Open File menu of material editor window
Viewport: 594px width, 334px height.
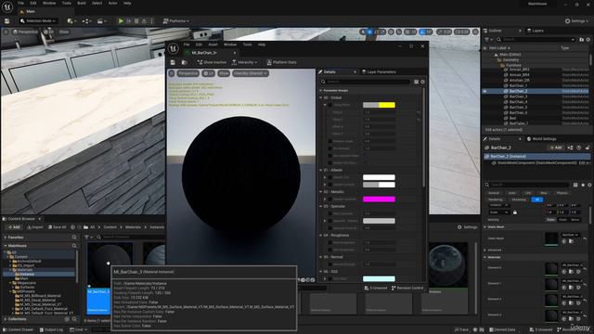[187, 45]
